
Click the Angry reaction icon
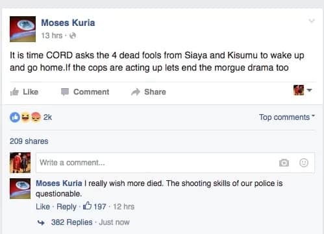36,117
